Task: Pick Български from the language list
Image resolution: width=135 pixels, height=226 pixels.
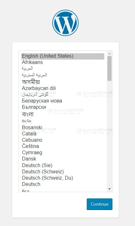Action: [63, 107]
